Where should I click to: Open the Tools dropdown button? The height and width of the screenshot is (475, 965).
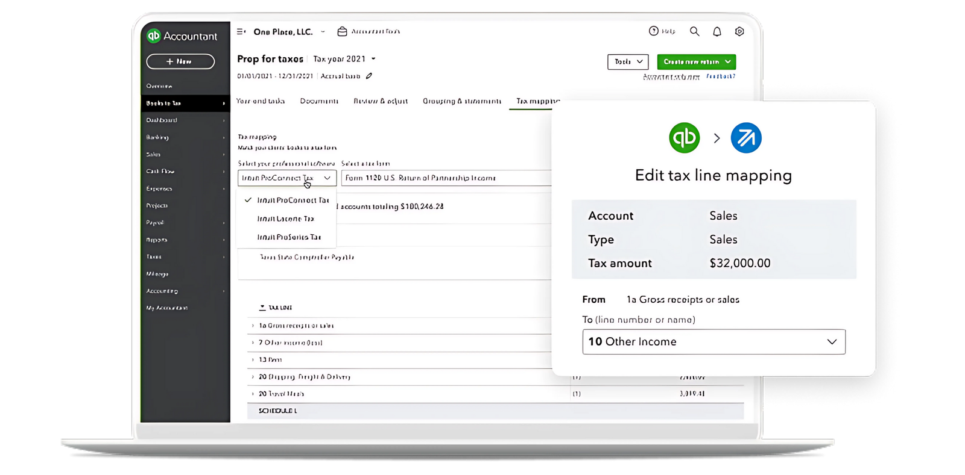(x=628, y=61)
